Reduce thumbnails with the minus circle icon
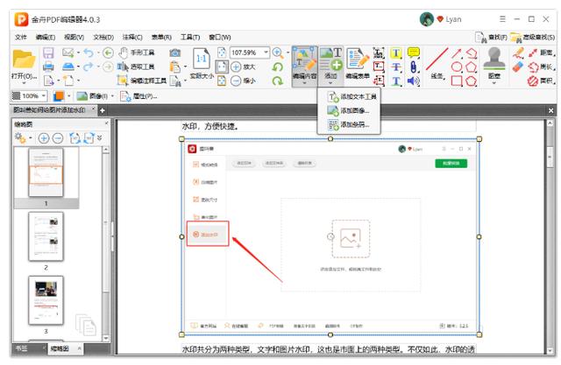Viewport: 561px width, 365px height. coord(58,137)
